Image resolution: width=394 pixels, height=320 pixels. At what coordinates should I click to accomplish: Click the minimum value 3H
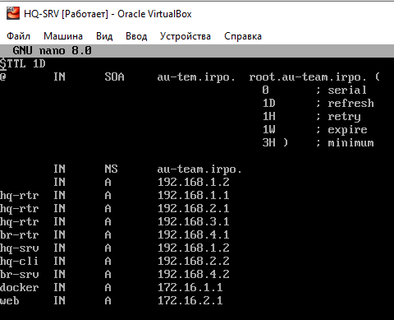[x=269, y=142]
